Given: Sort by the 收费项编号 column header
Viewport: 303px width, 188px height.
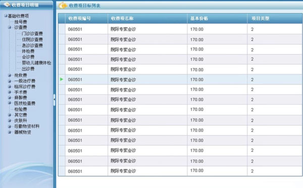Looking at the screenshot, I should click(86, 19).
